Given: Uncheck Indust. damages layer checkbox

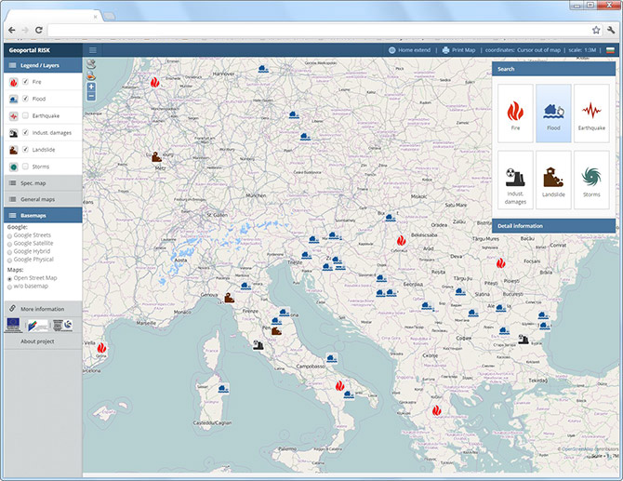Looking at the screenshot, I should 26,132.
